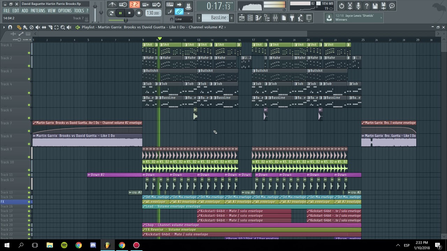This screenshot has height=251, width=447.
Task: Click the render audio file icon
Action: (383, 6)
